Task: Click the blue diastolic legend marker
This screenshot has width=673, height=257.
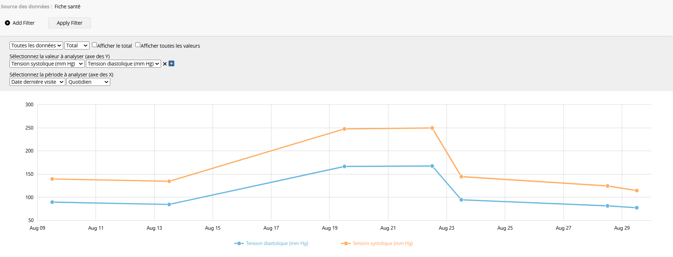Action: pos(239,244)
